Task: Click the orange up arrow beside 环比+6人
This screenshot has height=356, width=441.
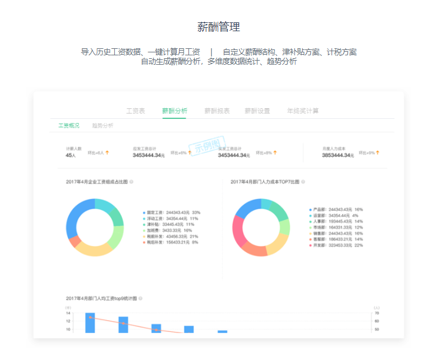Action: pyautogui.click(x=107, y=152)
